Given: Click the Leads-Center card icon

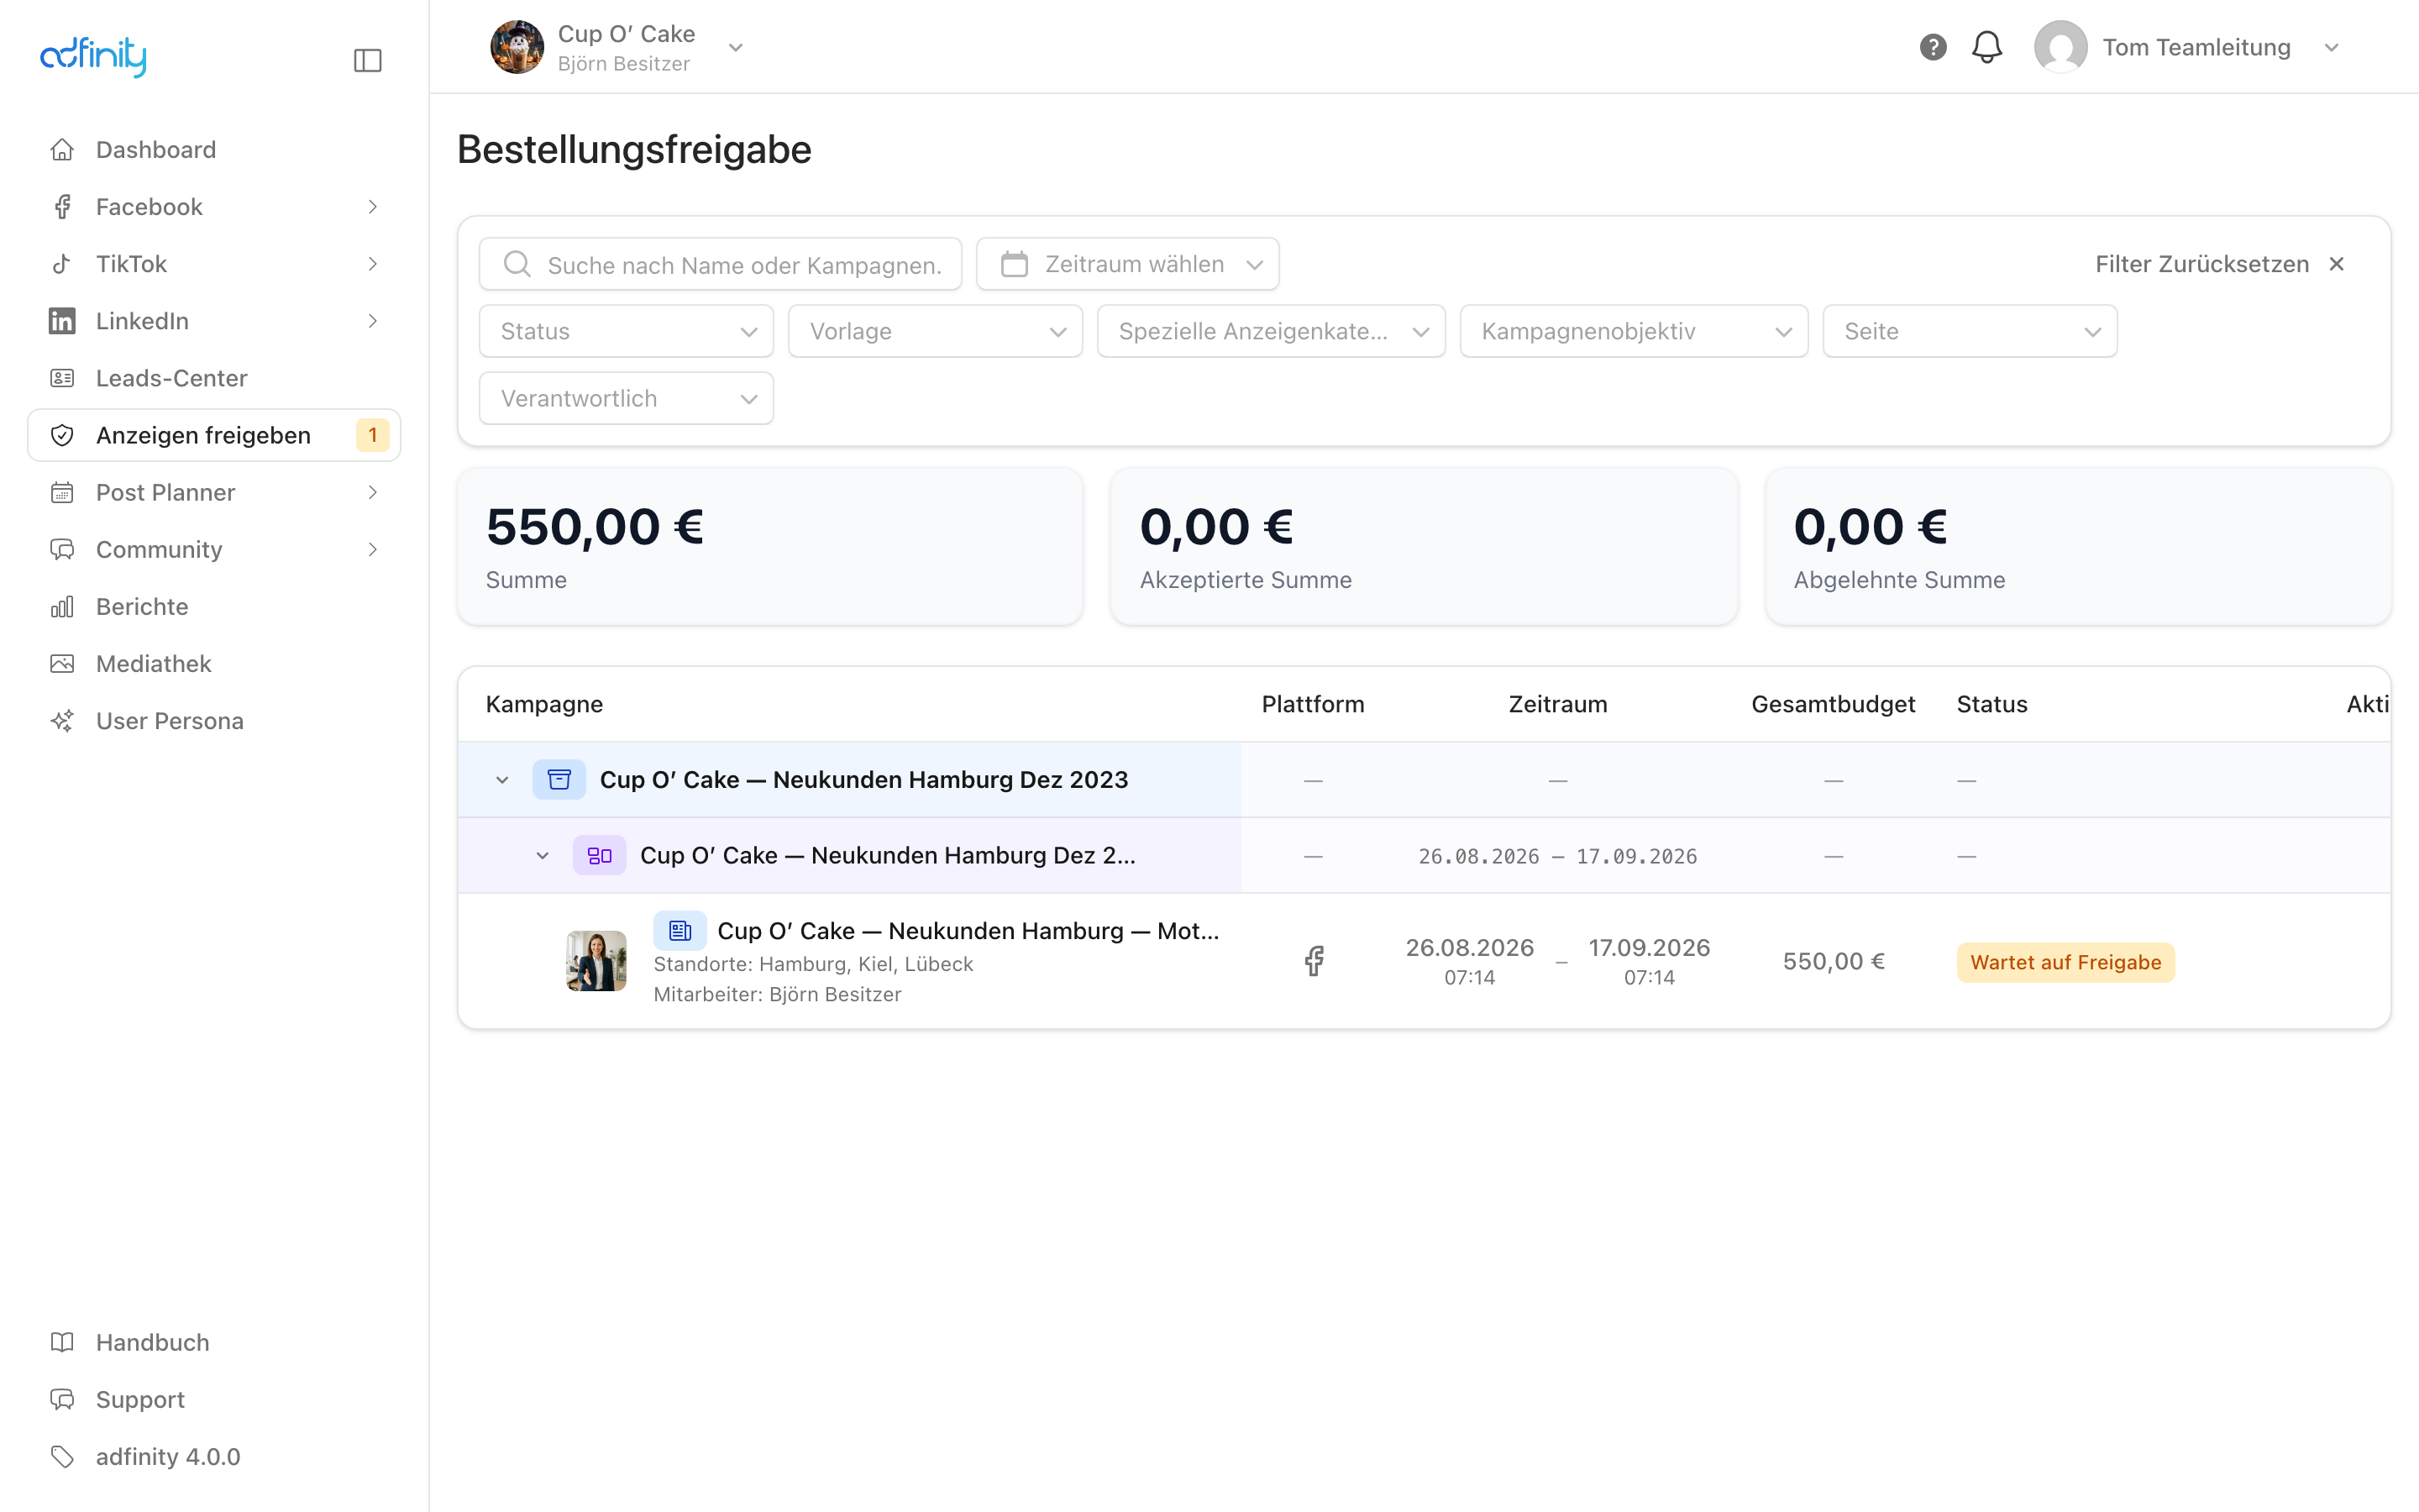Looking at the screenshot, I should click(x=62, y=377).
